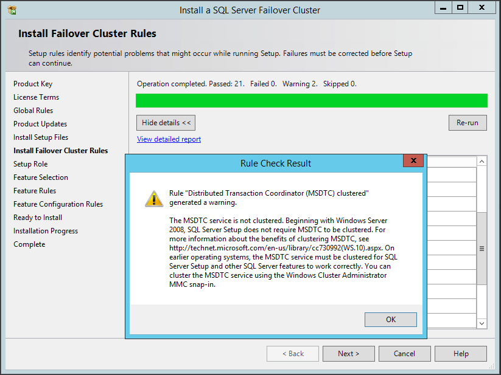This screenshot has height=375, width=501.
Task: Click the green progress bar
Action: pyautogui.click(x=312, y=100)
